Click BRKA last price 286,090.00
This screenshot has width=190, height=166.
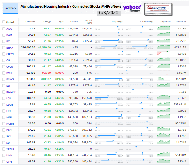(28, 47)
